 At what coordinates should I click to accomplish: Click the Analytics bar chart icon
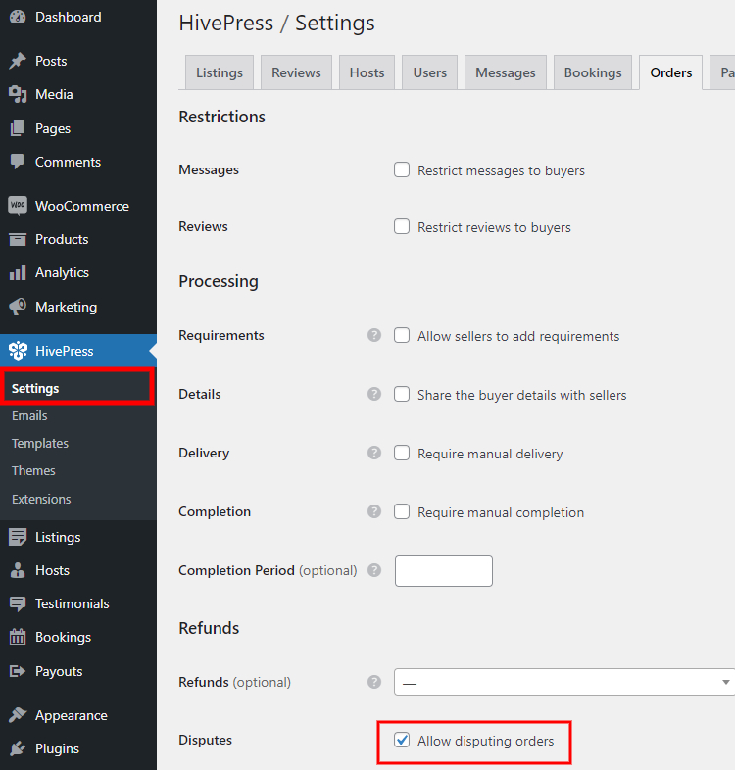coord(18,272)
